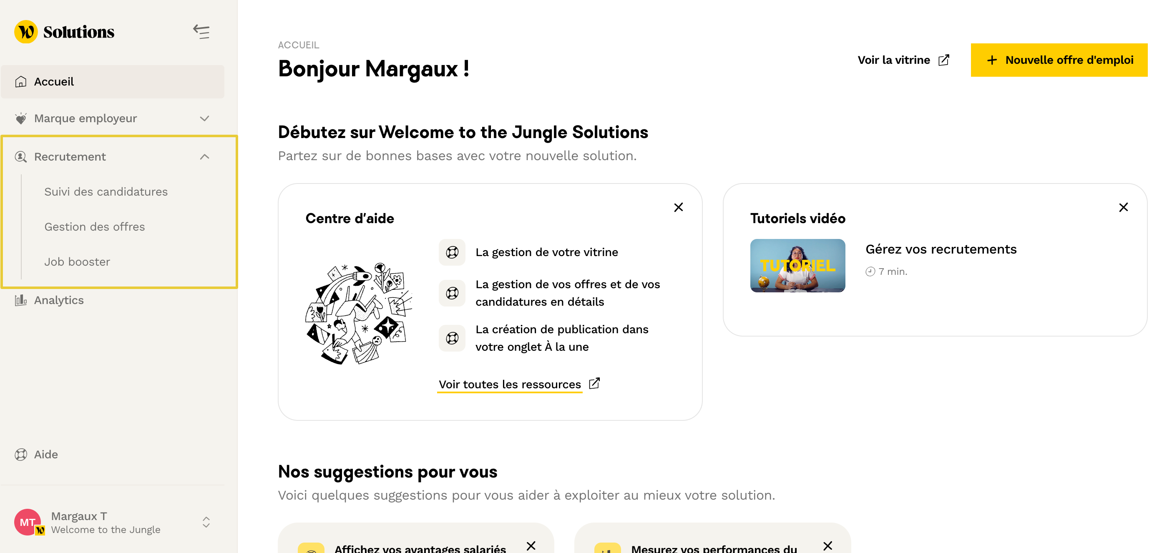Select Job booster in the sidebar
1172x553 pixels.
pyautogui.click(x=77, y=262)
